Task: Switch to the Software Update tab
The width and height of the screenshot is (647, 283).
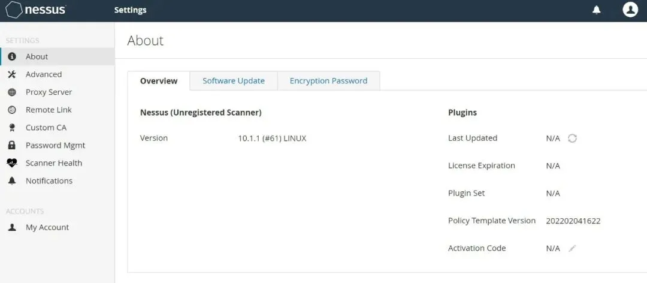Action: coord(234,81)
